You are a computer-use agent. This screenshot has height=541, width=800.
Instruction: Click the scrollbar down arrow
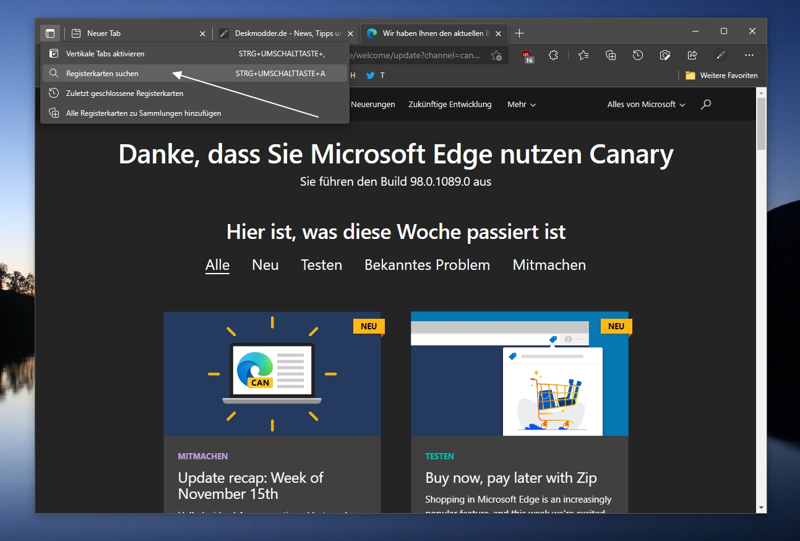pos(762,508)
